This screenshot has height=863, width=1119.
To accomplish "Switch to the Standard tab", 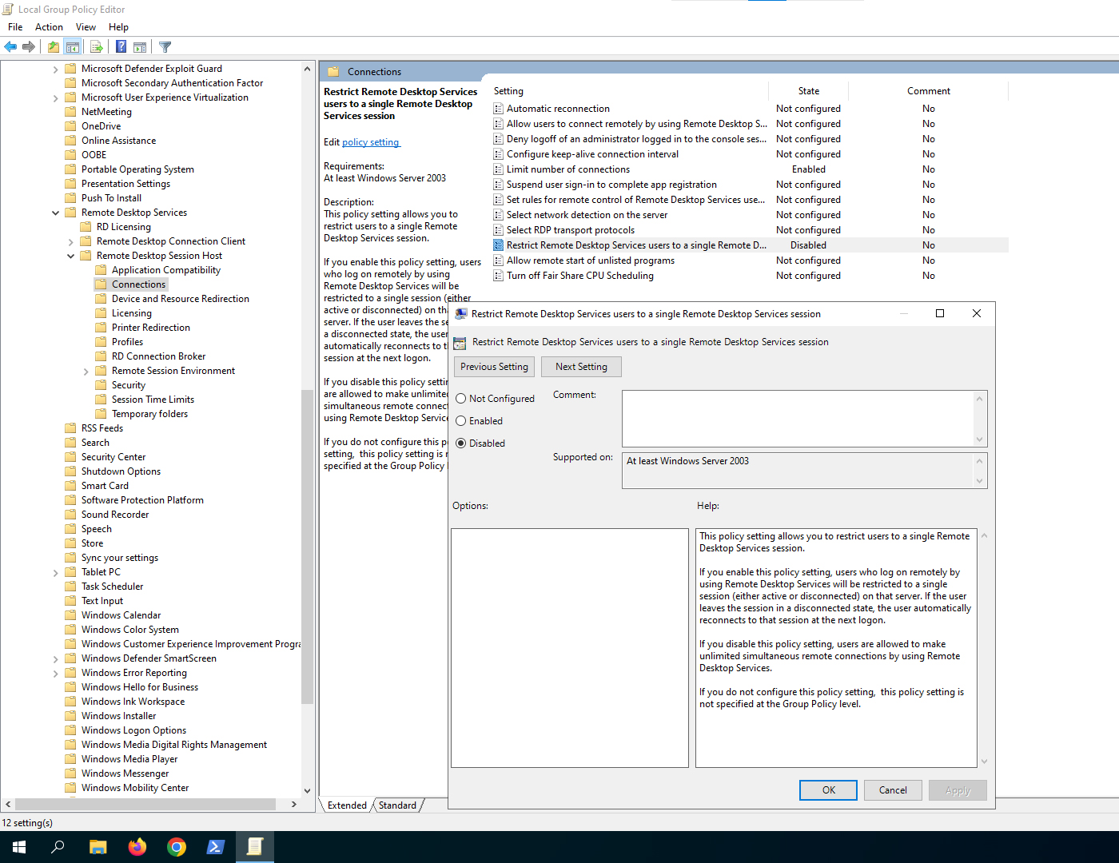I will click(397, 805).
